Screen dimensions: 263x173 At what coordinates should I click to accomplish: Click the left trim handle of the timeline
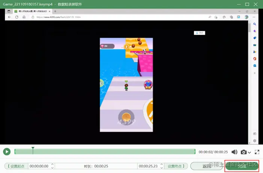click(15, 152)
